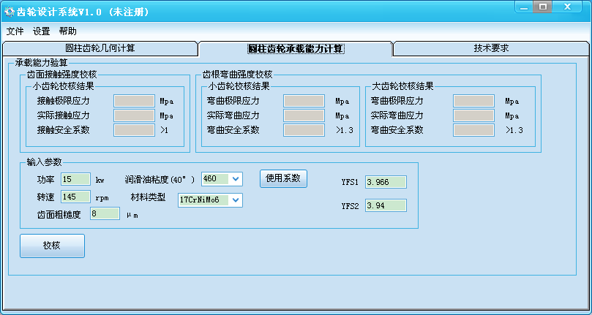Open the 文件 menu
The width and height of the screenshot is (592, 315).
pyautogui.click(x=15, y=31)
